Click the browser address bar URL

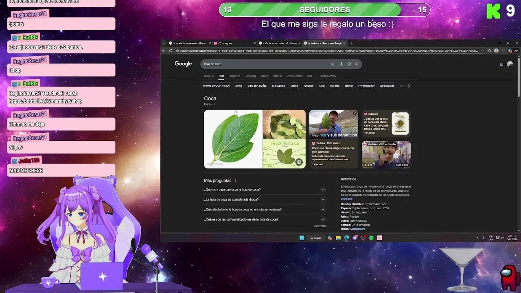[x=329, y=50]
